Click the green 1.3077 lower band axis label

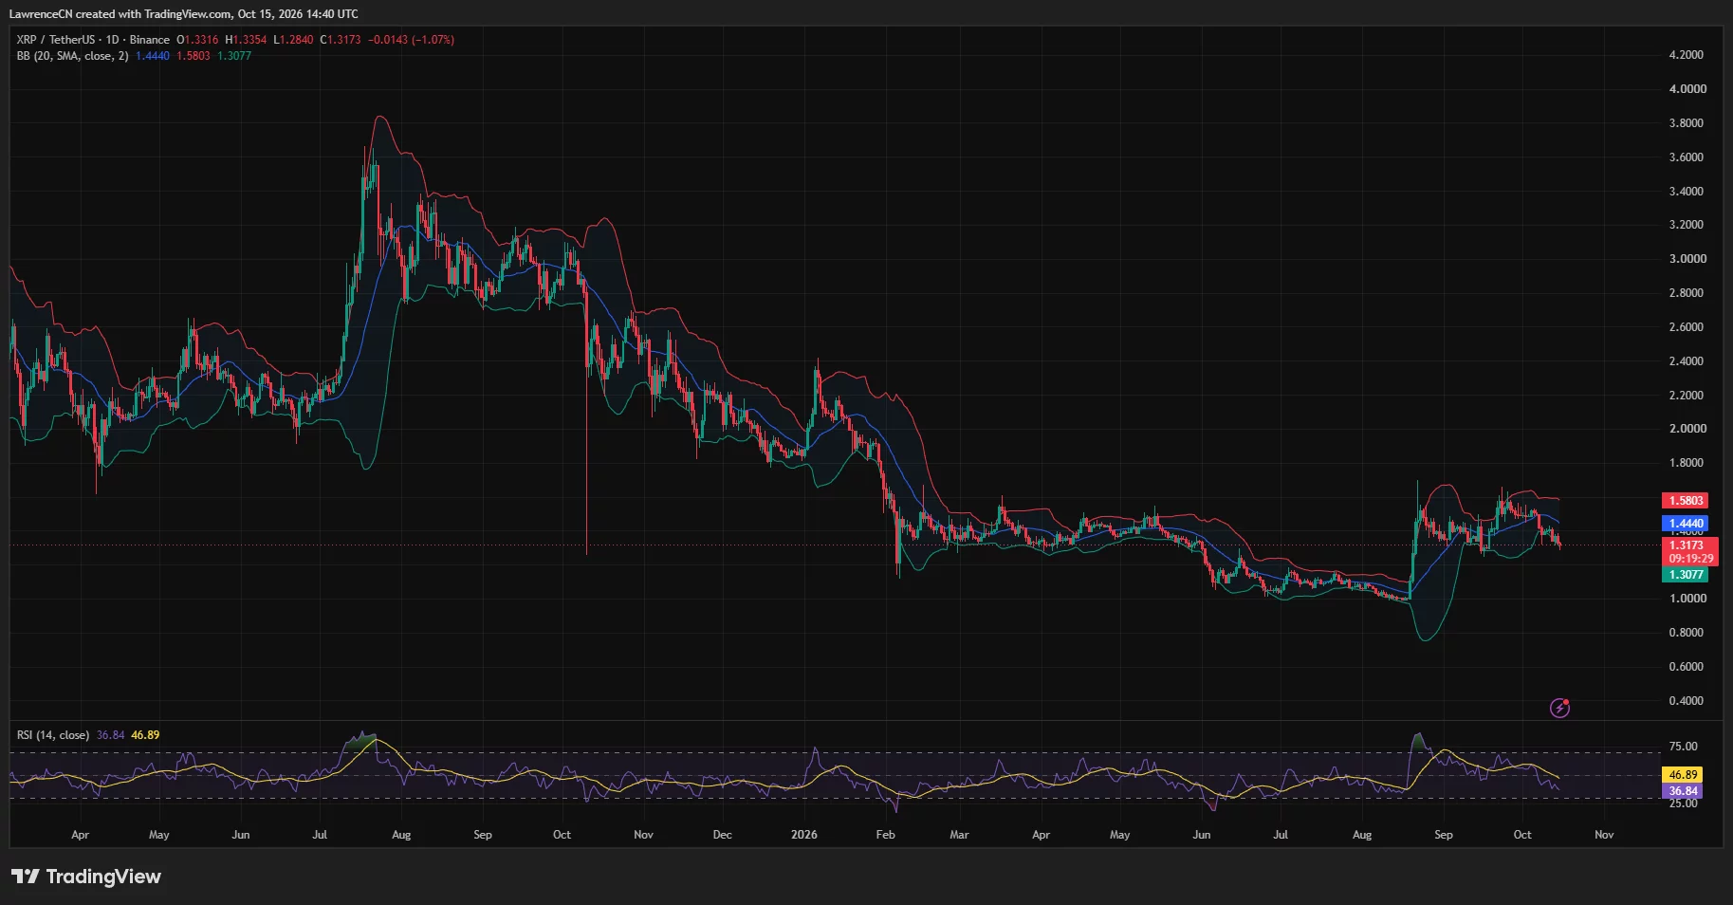tap(1686, 575)
